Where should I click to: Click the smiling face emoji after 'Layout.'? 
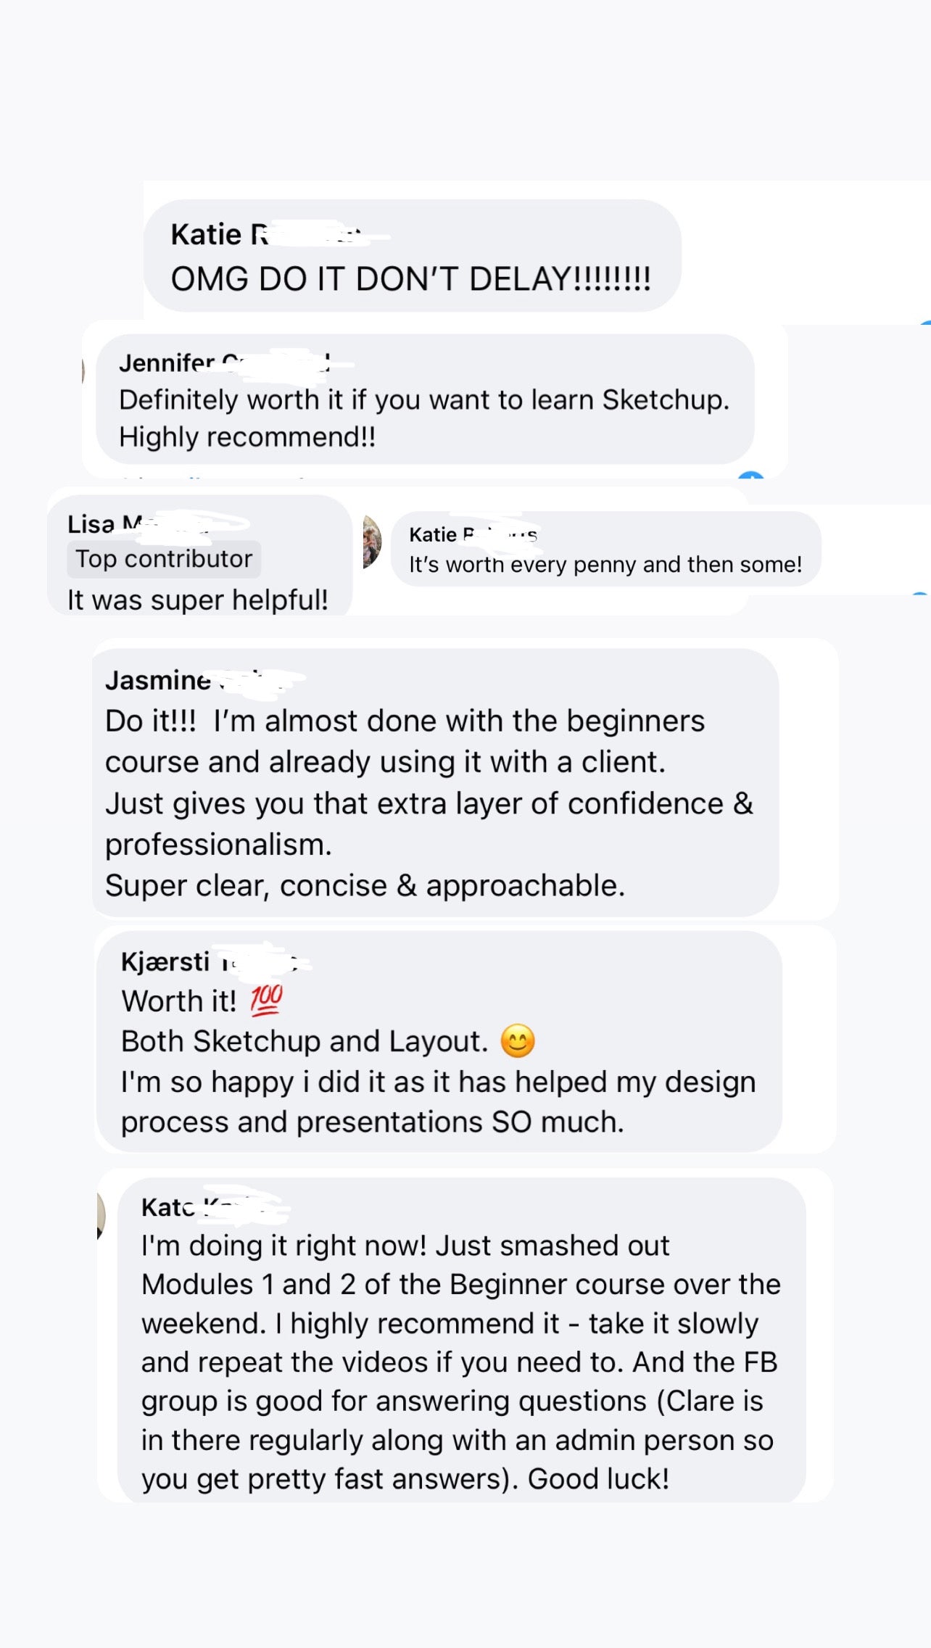[x=518, y=1041]
